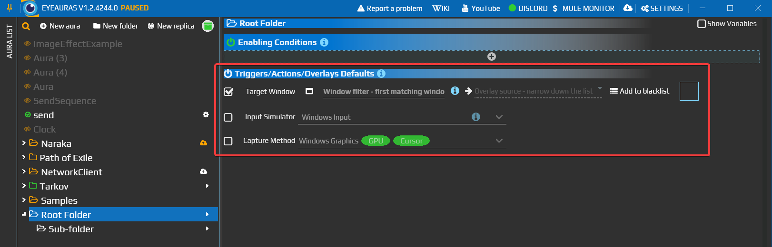Open the Input Simulator dropdown

[x=499, y=117]
